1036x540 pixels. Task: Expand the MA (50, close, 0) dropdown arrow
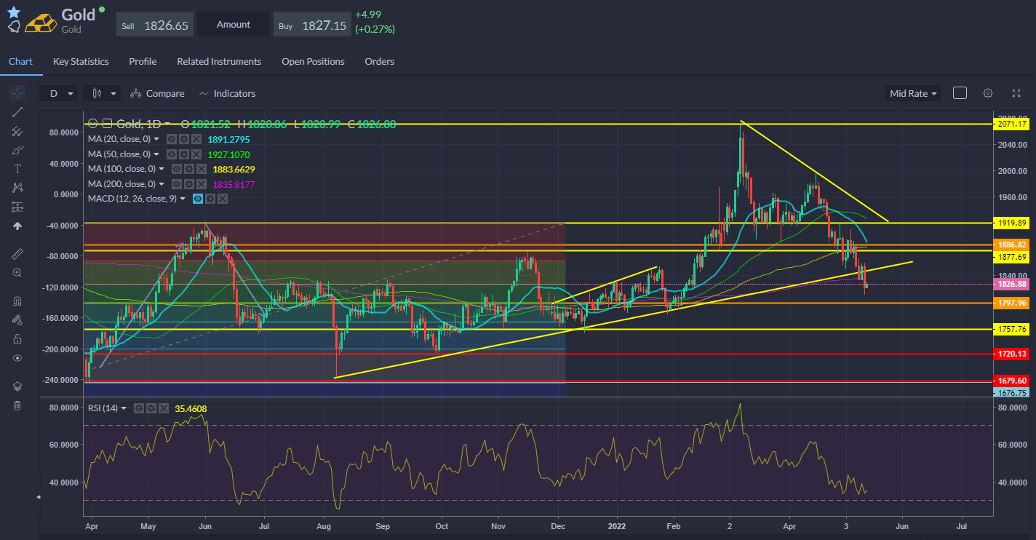[x=156, y=154]
